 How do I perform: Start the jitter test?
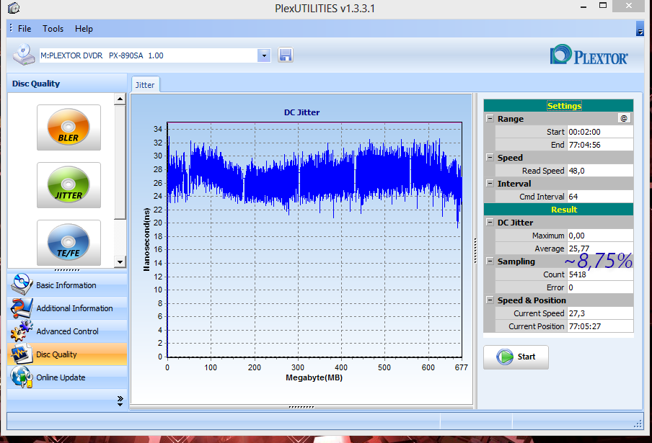[x=516, y=357]
